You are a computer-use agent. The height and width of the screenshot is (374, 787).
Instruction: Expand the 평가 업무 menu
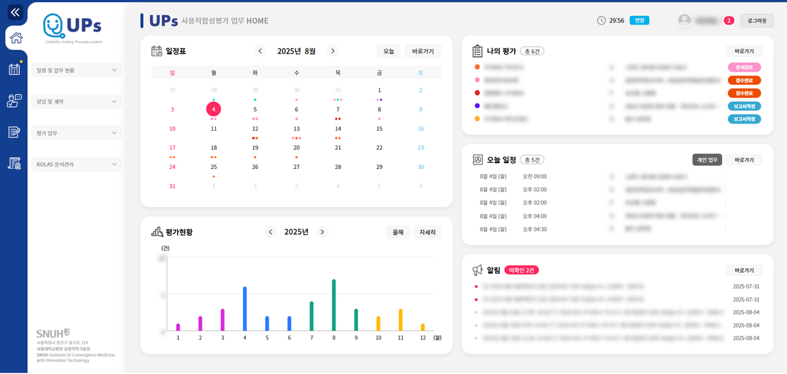click(x=76, y=133)
